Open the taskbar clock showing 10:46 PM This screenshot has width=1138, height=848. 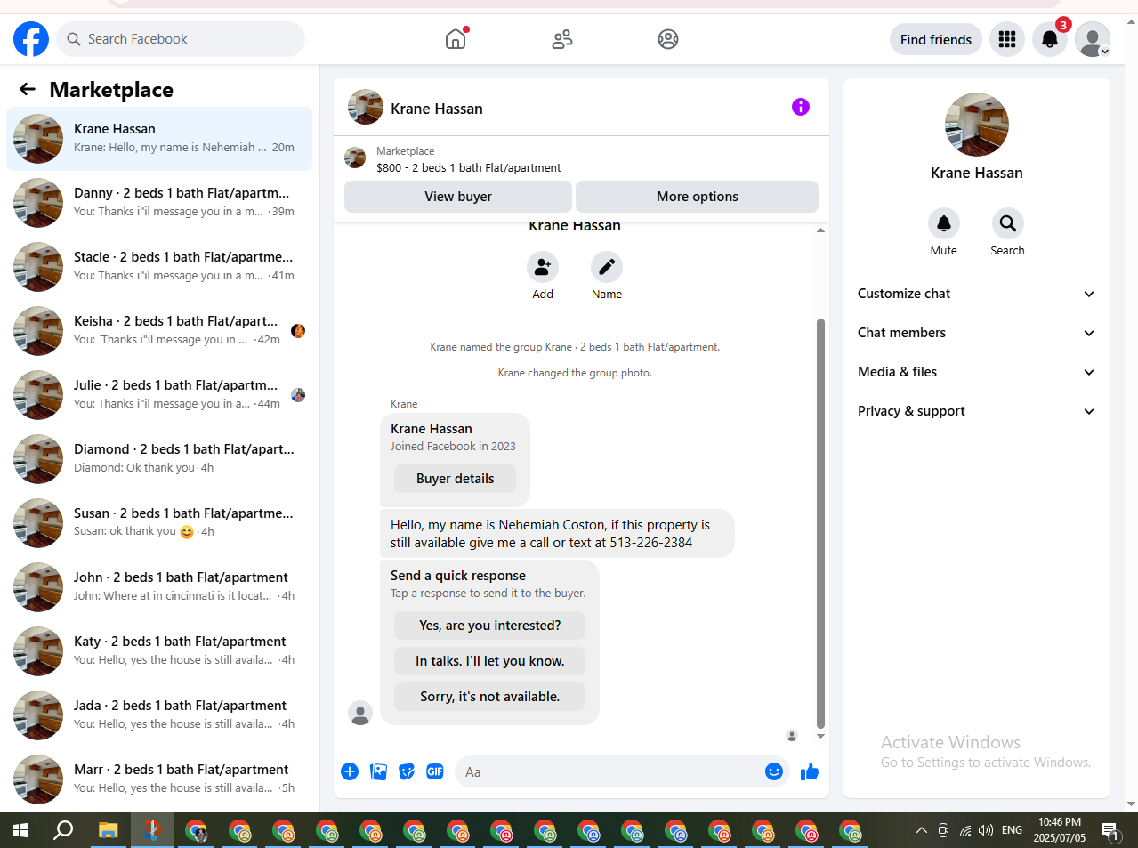tap(1060, 830)
